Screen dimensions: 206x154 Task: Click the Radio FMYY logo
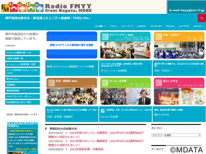46,7
